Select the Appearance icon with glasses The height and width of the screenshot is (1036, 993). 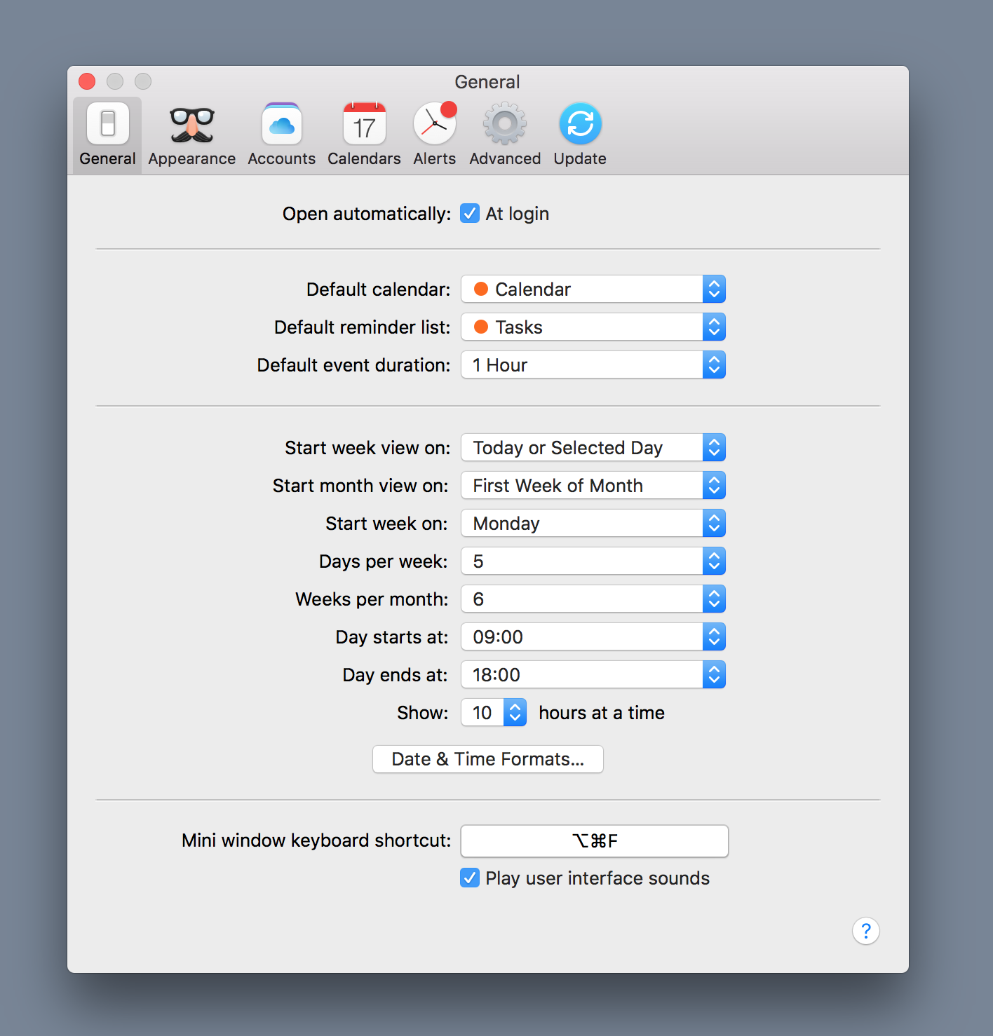click(191, 133)
